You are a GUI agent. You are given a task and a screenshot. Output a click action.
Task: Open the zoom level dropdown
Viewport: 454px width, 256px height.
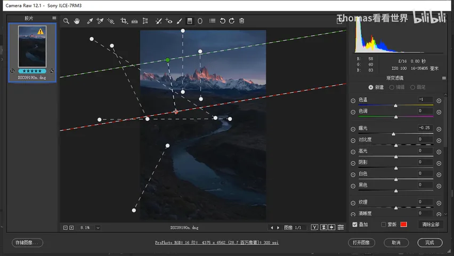click(x=98, y=228)
